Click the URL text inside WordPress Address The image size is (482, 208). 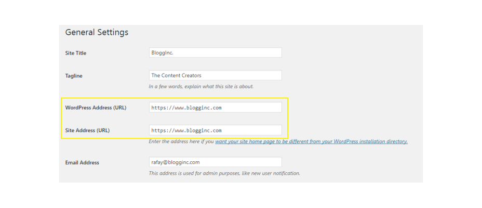[x=186, y=108]
